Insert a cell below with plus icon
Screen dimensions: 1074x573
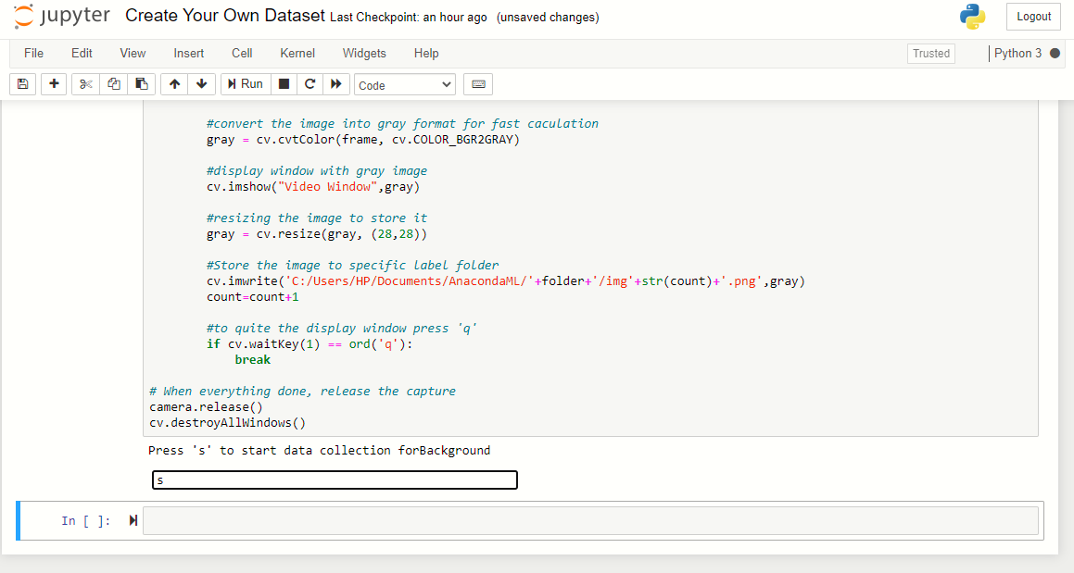click(x=54, y=84)
